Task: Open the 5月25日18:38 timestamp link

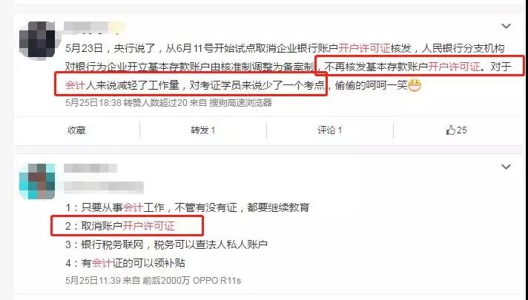Action: tap(93, 102)
